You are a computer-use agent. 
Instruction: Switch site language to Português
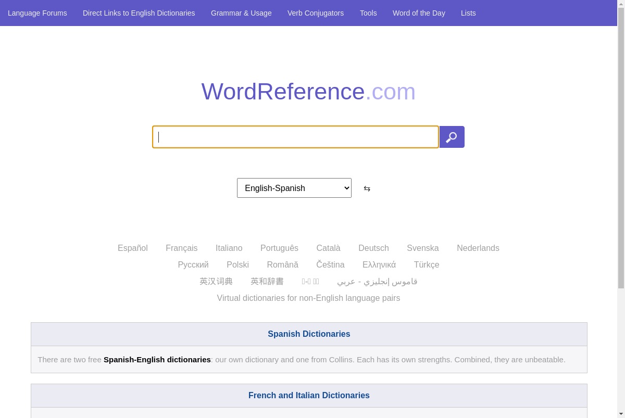(x=279, y=248)
